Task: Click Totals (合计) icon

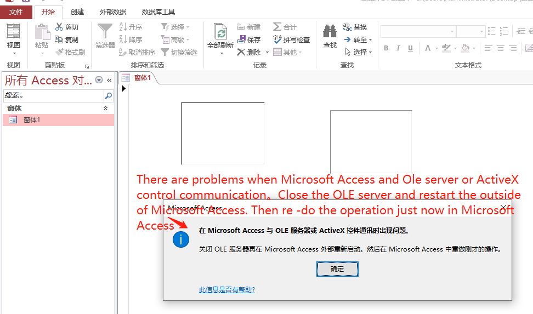Action: 277,27
